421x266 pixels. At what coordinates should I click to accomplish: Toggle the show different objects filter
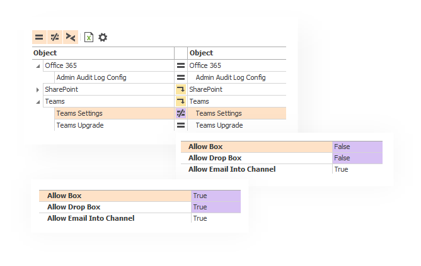click(x=55, y=38)
